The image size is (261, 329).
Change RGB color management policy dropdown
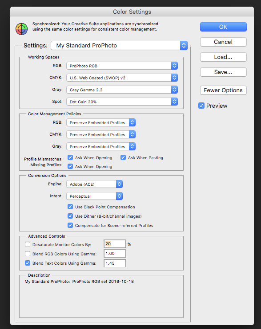tap(101, 122)
